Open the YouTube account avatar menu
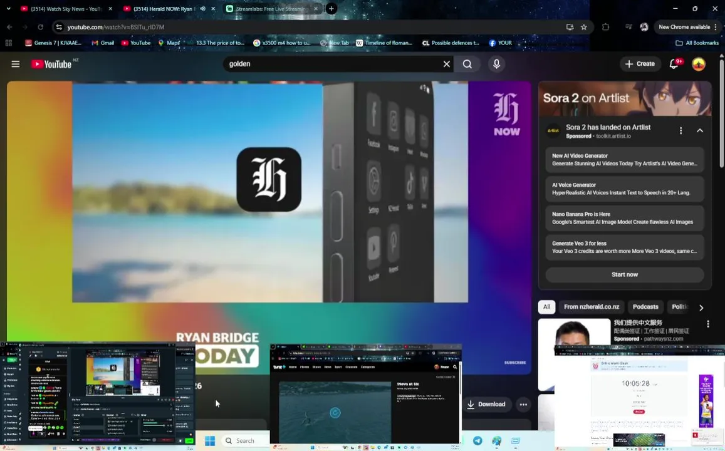 tap(698, 64)
